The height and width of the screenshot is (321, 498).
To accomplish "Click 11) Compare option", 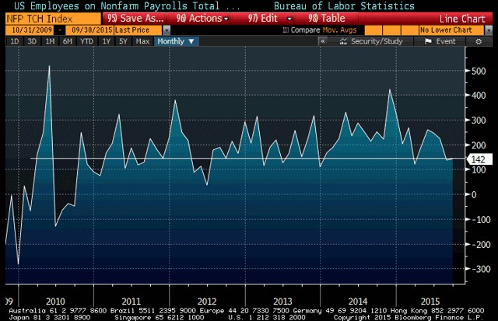I will pyautogui.click(x=301, y=30).
